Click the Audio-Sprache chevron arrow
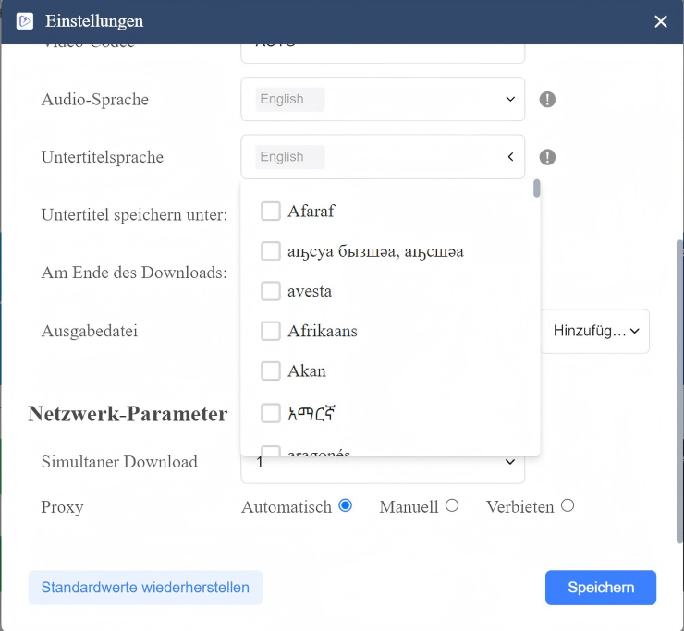The image size is (684, 631). tap(510, 100)
